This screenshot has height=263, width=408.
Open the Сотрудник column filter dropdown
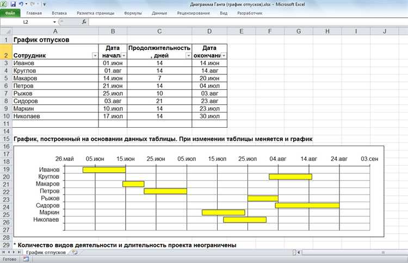[x=95, y=55]
